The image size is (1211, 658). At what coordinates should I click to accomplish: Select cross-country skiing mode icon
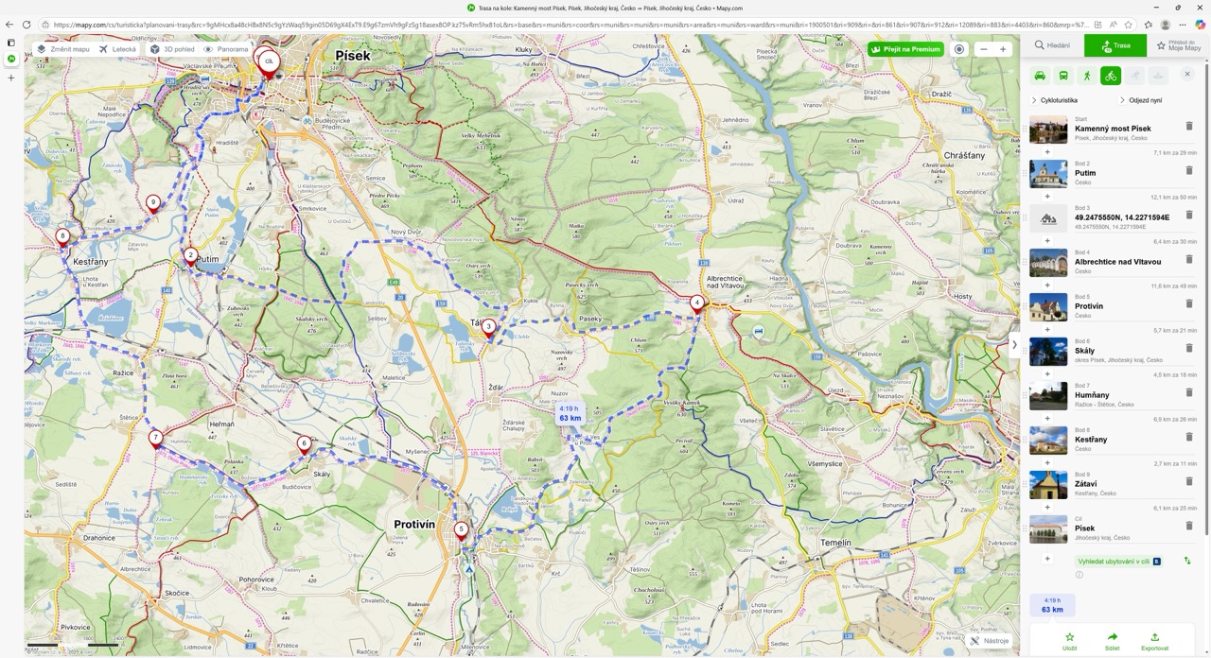[1134, 76]
